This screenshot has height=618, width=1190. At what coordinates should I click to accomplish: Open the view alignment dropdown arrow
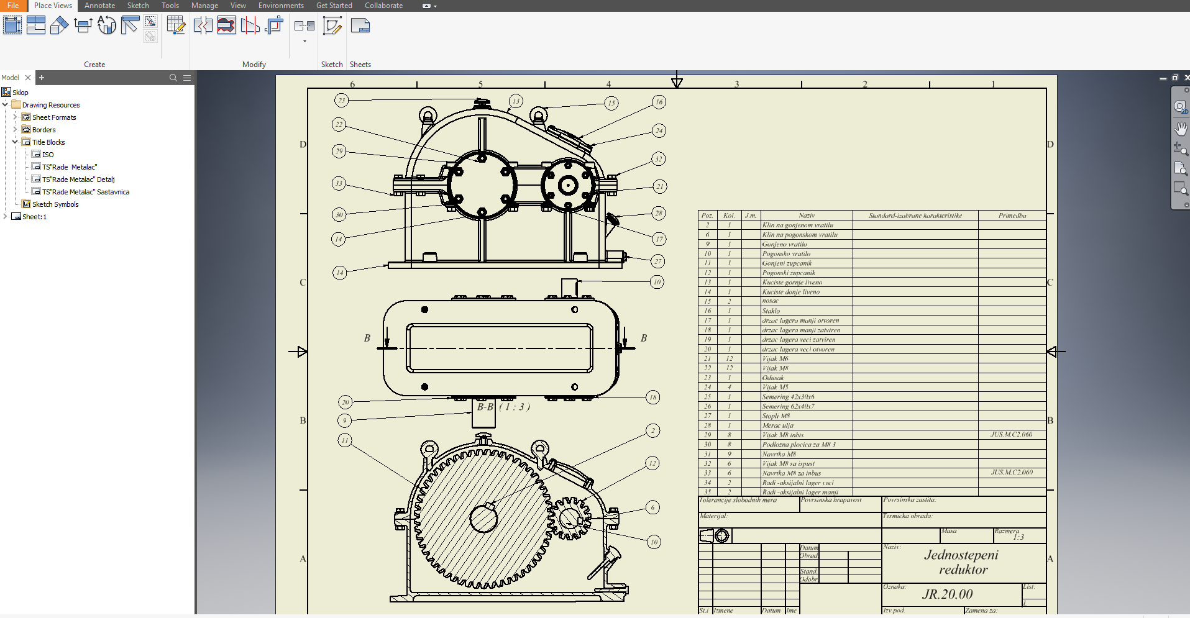click(304, 42)
